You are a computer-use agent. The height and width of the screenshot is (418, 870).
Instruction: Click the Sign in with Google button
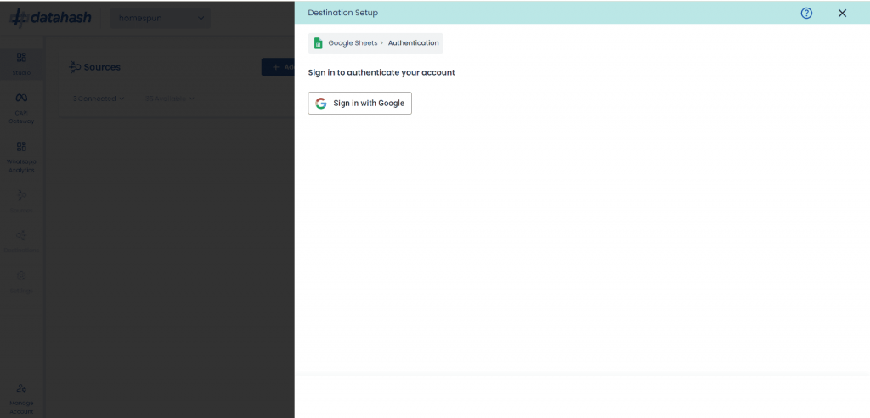click(x=359, y=104)
